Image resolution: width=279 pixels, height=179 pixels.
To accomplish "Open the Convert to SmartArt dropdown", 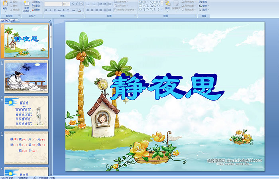I will click(125, 10).
